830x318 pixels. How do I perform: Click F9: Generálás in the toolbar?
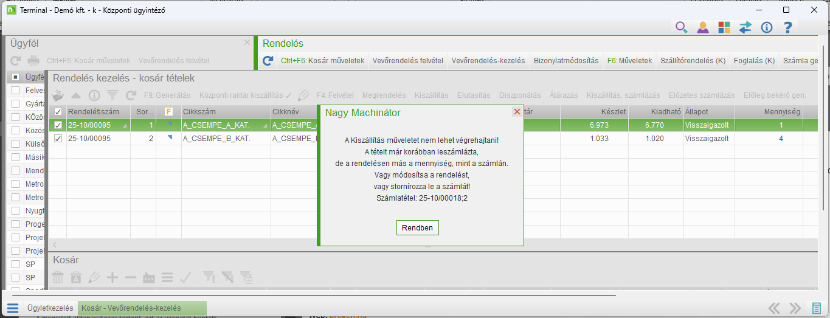167,95
